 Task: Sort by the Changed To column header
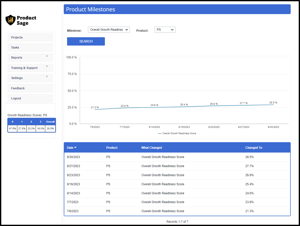[254, 147]
